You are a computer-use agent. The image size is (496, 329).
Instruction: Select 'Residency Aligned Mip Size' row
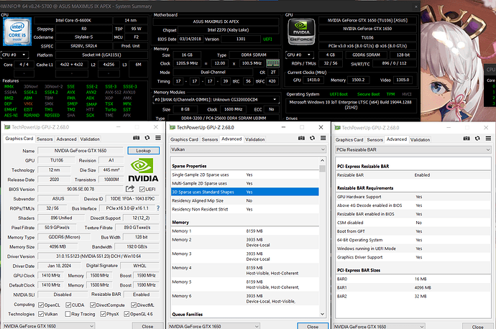[x=245, y=200]
